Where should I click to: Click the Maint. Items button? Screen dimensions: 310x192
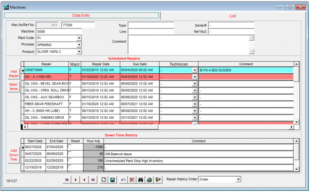tap(14, 87)
